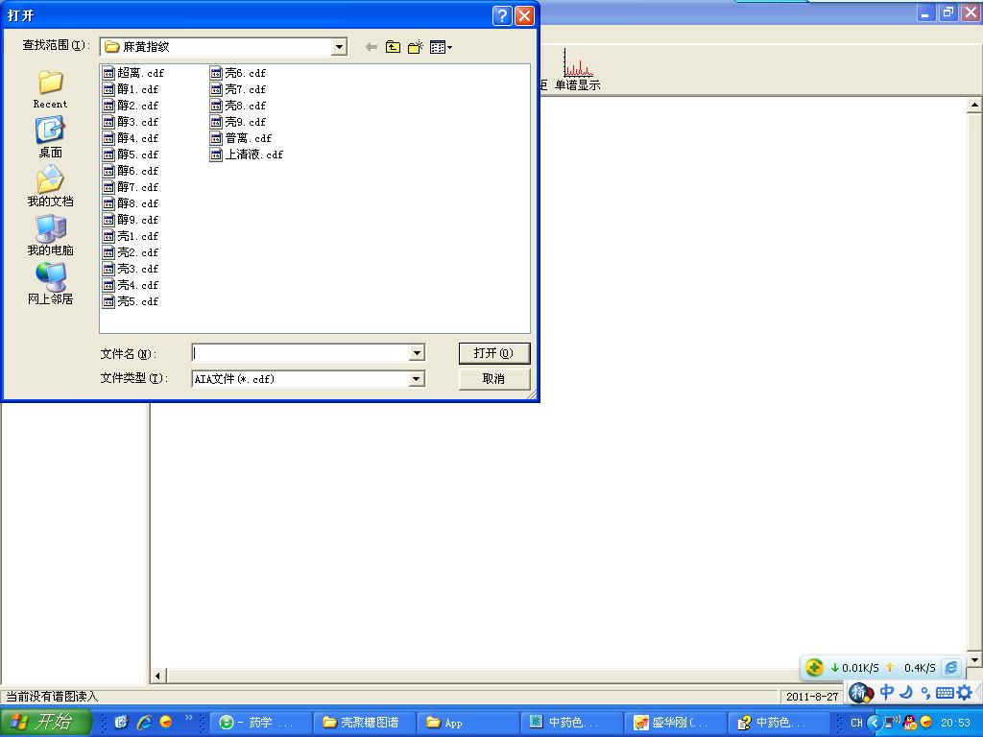Expand the 文件名 filename dropdown arrow

point(417,353)
